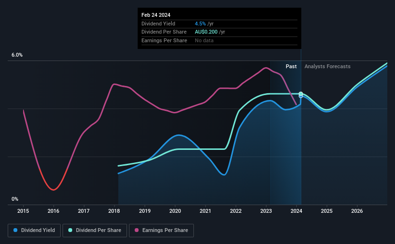This screenshot has width=395, height=244.
Task: Click the pink Earnings Per Share legend dot
Action: click(137, 230)
